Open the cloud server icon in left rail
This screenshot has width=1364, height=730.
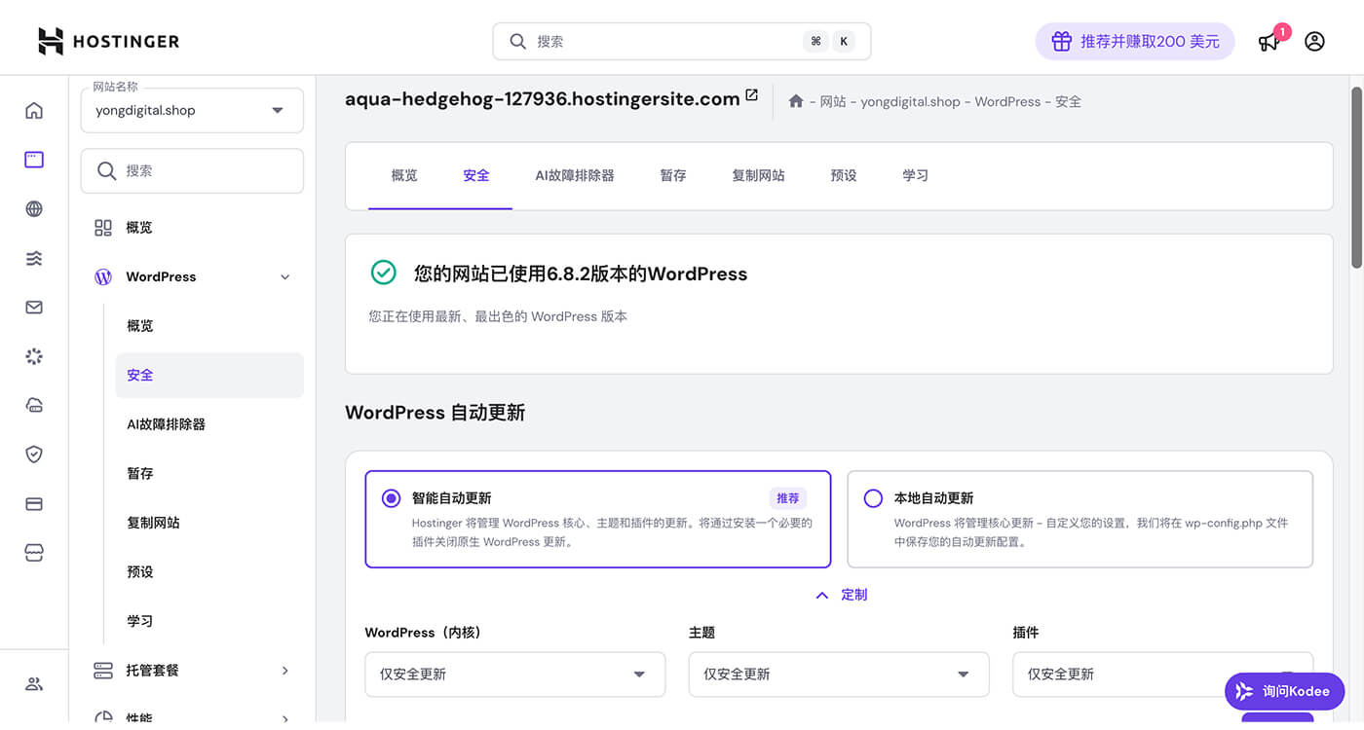[34, 405]
